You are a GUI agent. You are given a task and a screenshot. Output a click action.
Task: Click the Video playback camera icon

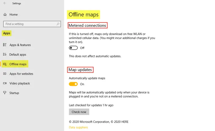pyautogui.click(x=5, y=83)
